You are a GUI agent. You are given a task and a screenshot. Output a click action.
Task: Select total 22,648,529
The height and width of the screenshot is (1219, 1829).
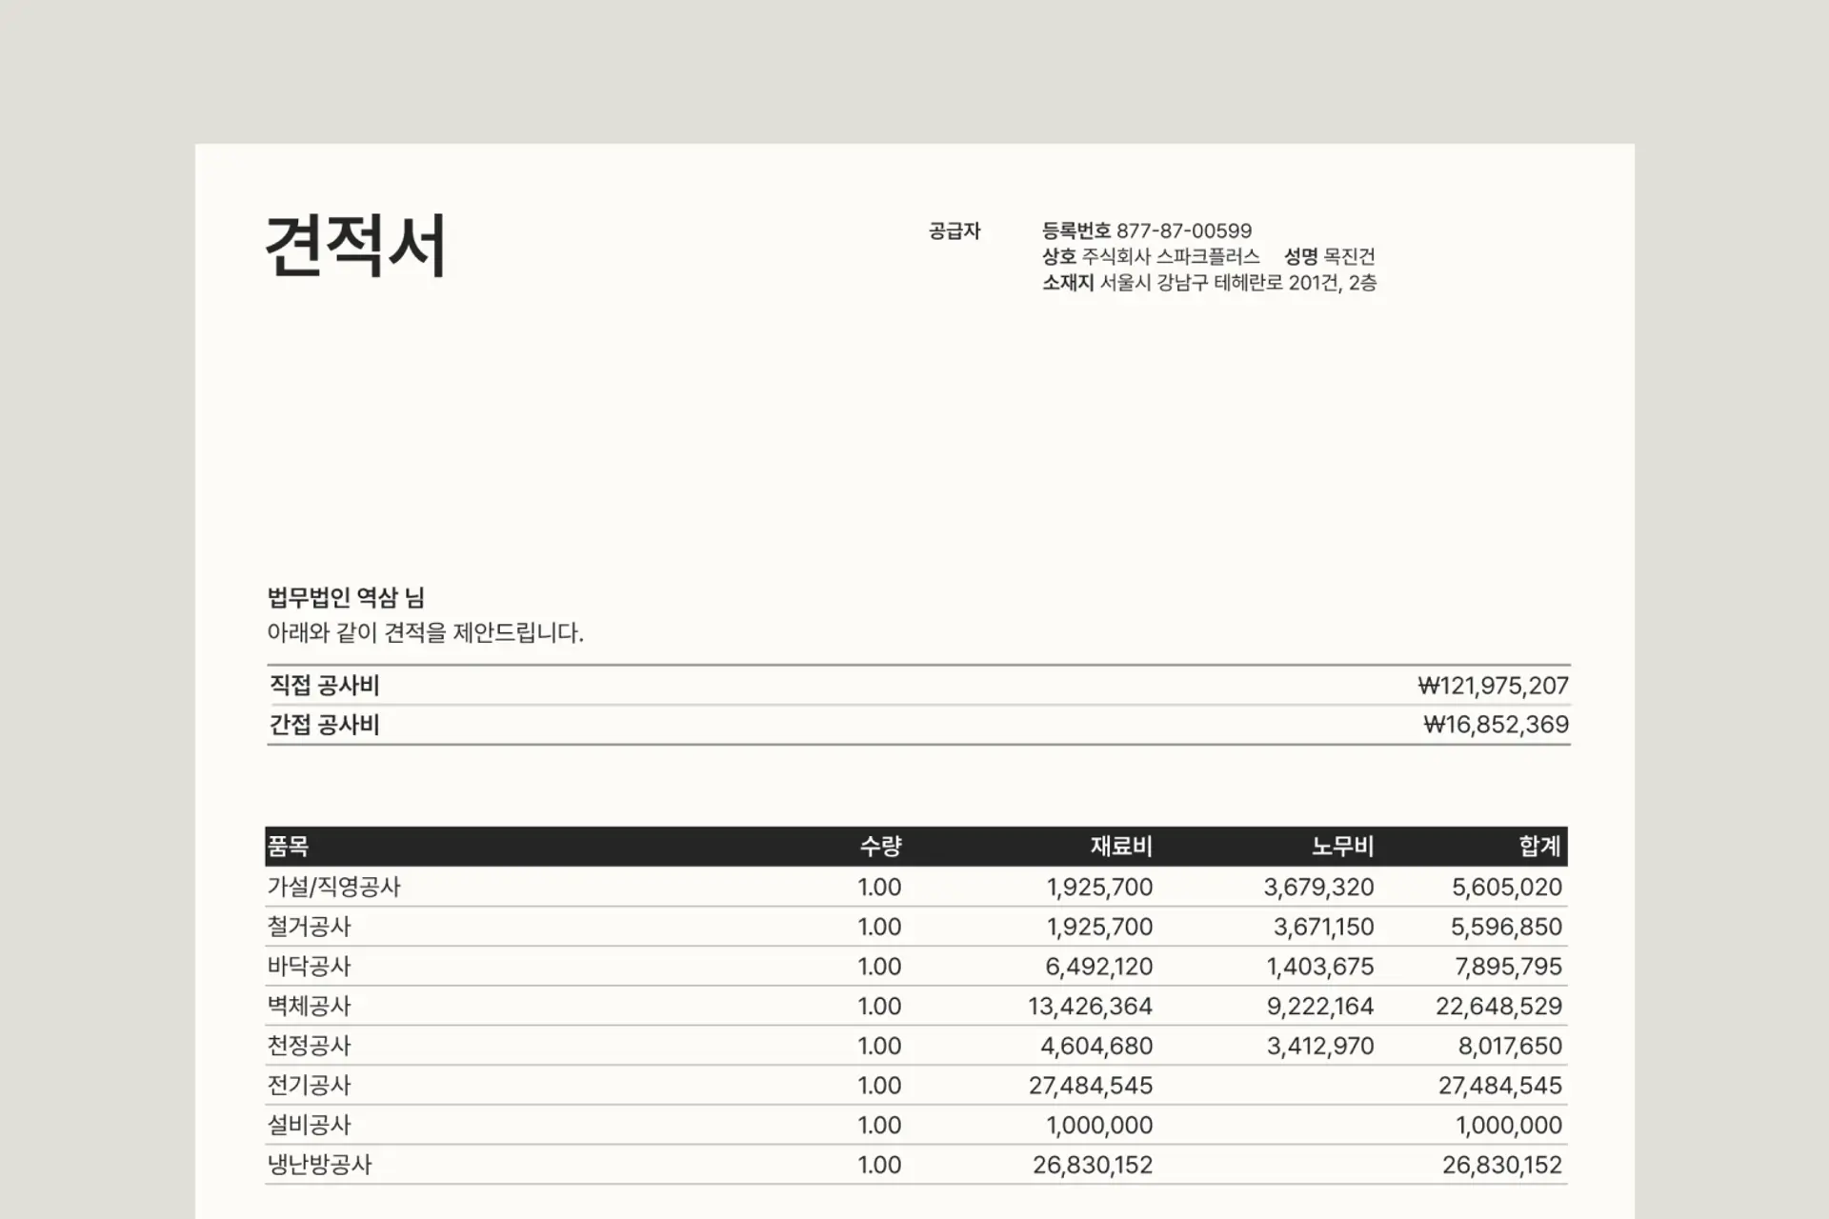(1499, 1007)
